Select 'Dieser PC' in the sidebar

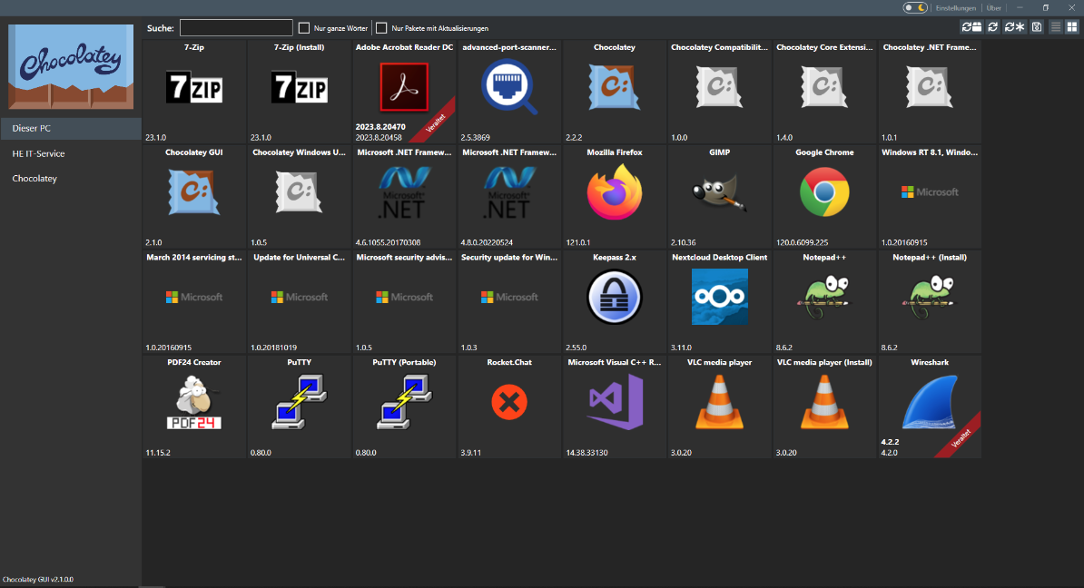pyautogui.click(x=71, y=129)
